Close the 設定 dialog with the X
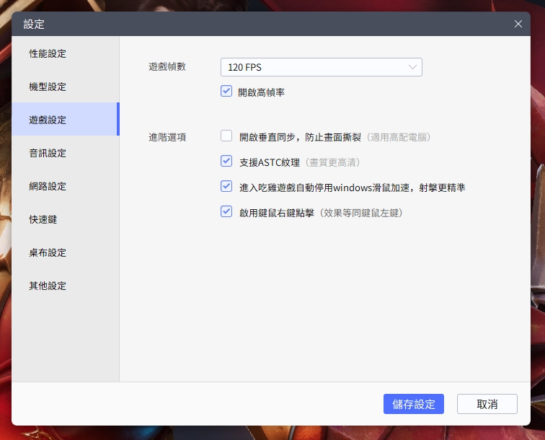 tap(518, 24)
